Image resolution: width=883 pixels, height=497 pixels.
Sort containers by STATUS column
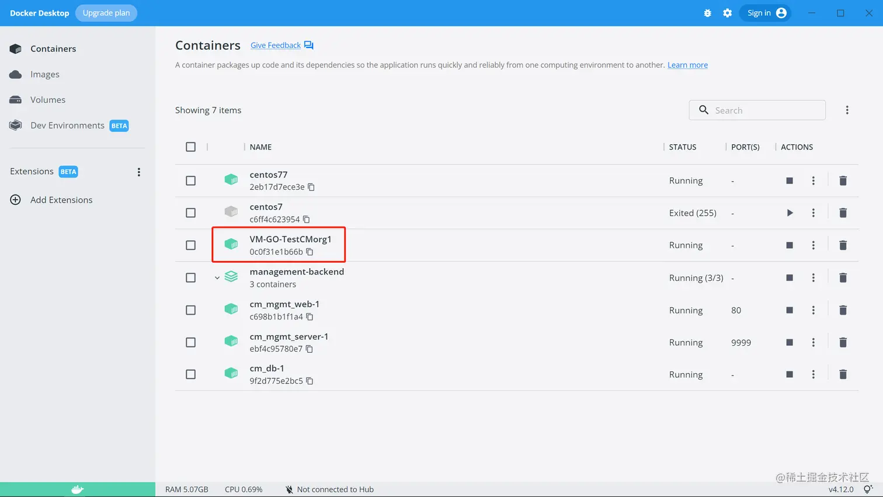pos(683,147)
